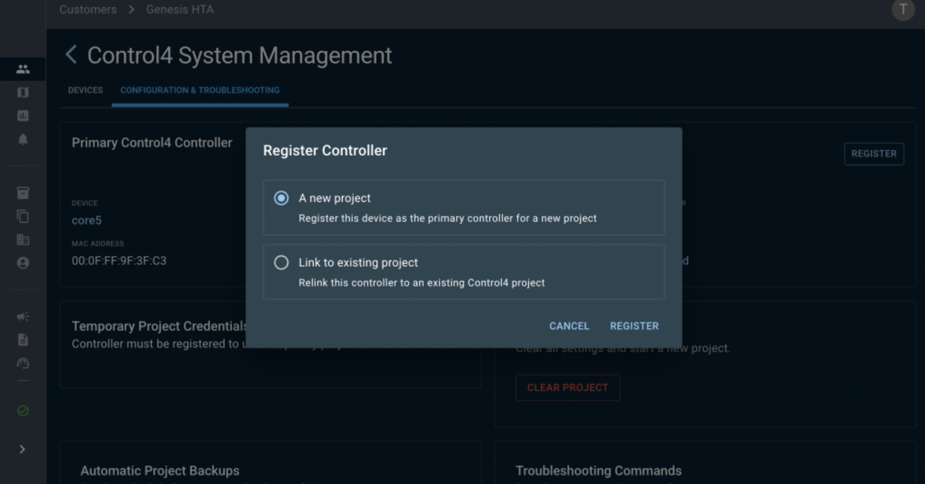
Task: Click the MAC address 00:0F:FF:9F:3F:C3
Action: [119, 261]
